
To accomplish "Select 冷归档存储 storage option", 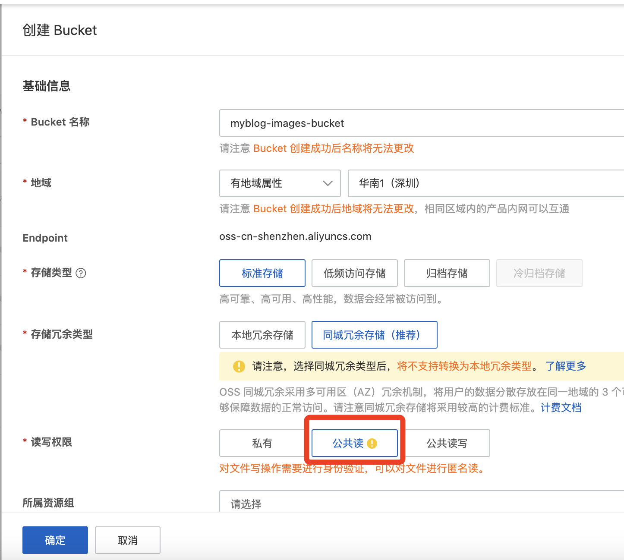I will tap(539, 273).
